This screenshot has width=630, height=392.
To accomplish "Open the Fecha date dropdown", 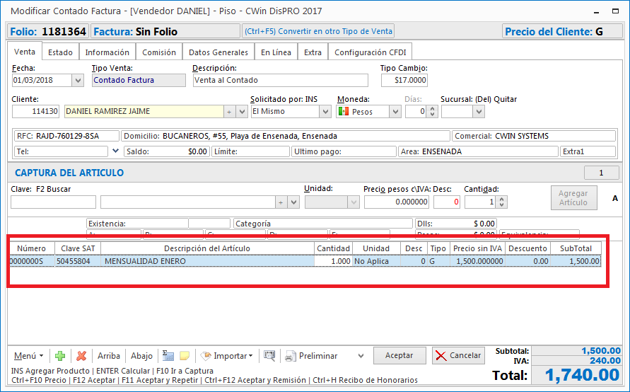I will pos(78,81).
